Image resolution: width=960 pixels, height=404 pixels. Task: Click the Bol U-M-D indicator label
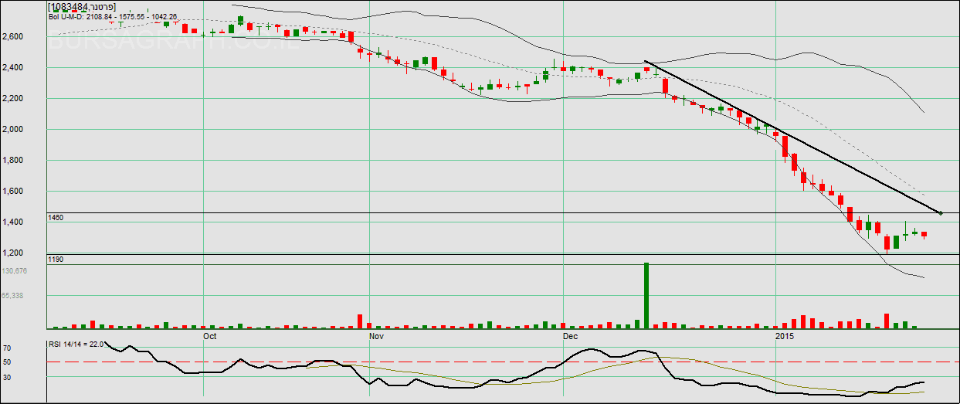tap(113, 15)
